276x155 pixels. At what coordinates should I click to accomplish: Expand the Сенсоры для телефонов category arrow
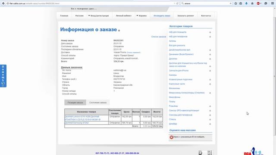(x=210, y=115)
